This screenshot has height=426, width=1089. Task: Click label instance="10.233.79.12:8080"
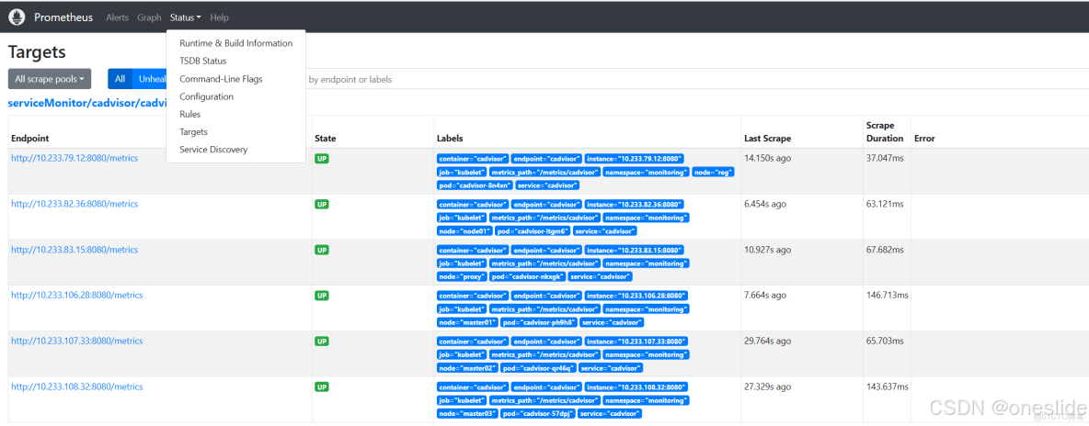point(634,158)
